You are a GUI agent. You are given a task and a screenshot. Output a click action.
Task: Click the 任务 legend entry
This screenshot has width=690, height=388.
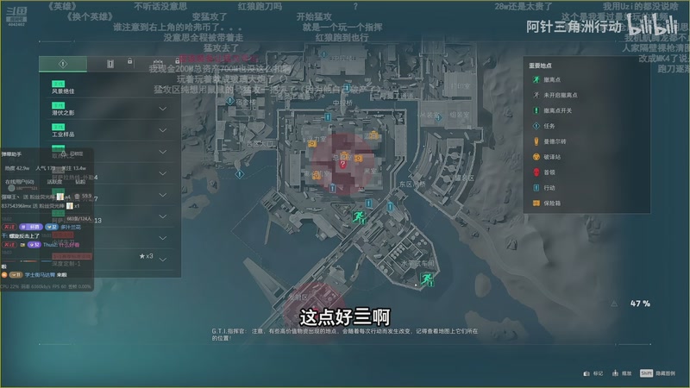[x=543, y=126]
